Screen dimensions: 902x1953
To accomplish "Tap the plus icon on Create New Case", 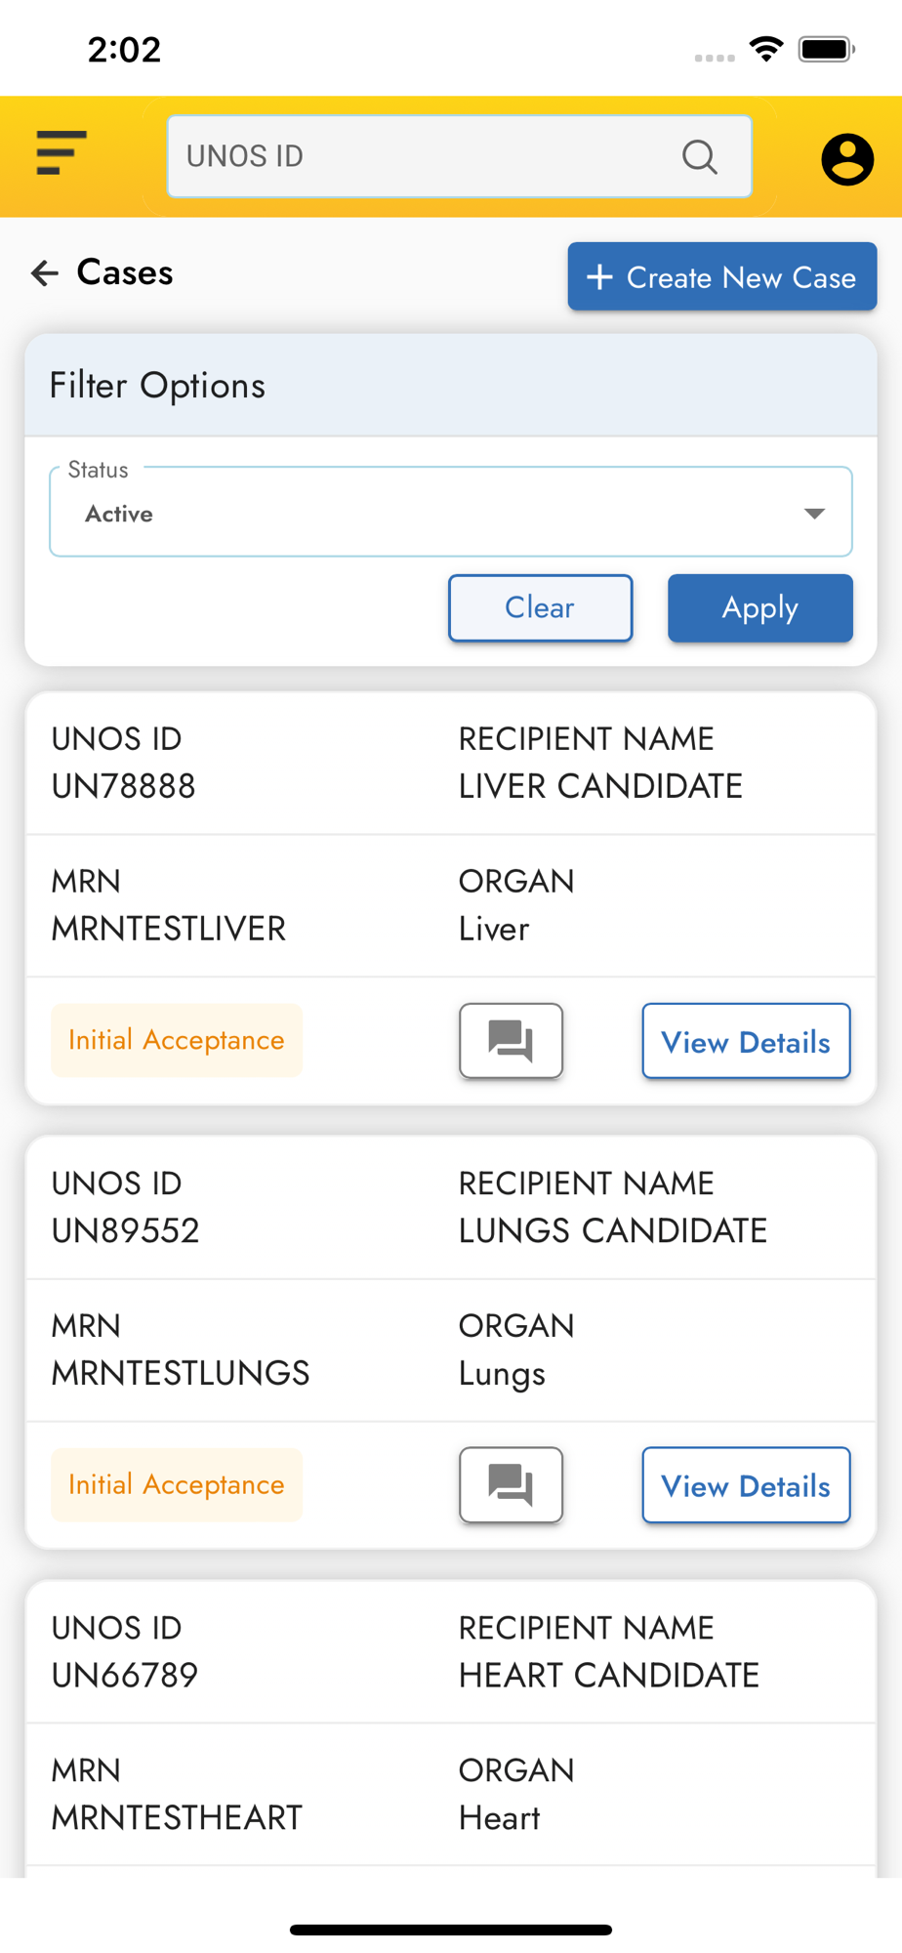I will 599,277.
